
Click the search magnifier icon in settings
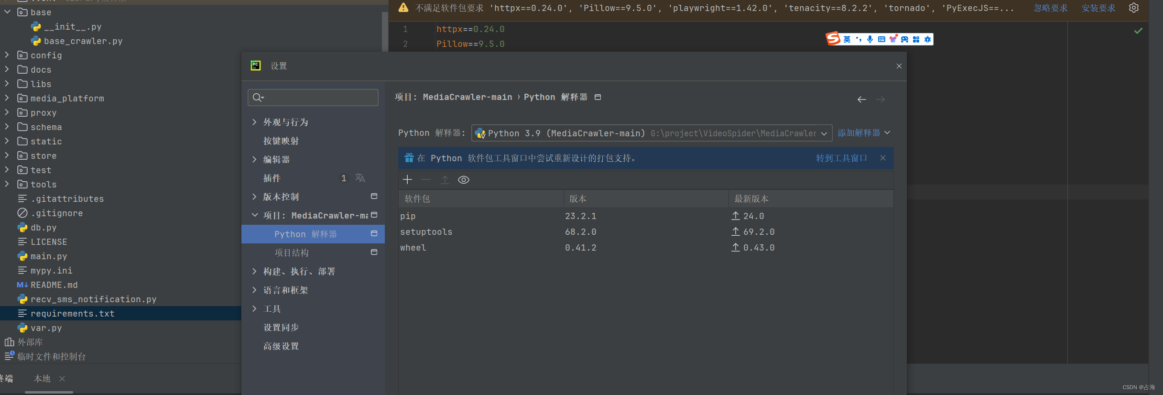tap(258, 98)
